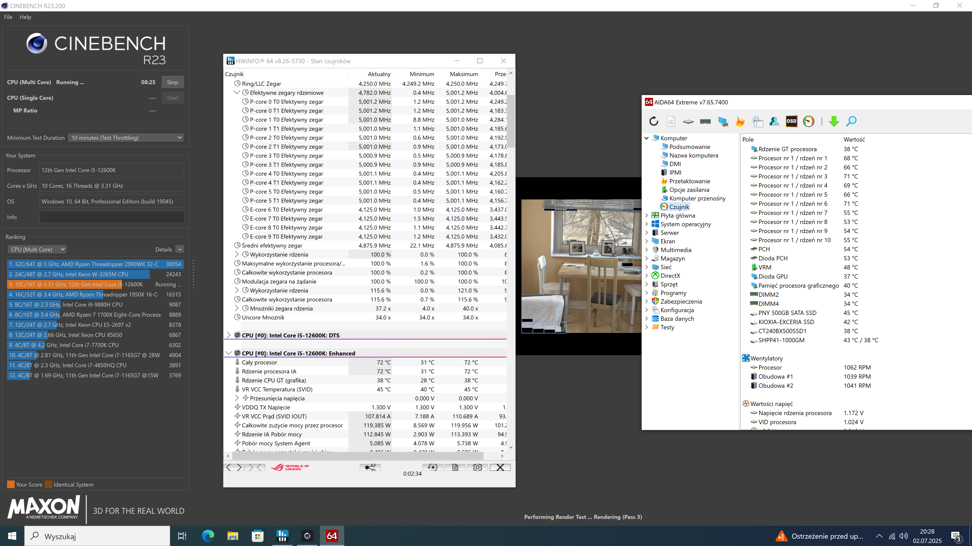Click the Windows taskbar search box

(97, 536)
